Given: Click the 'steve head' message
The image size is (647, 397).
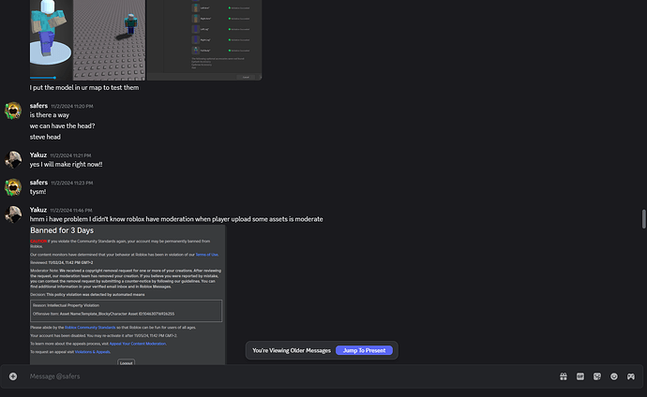Looking at the screenshot, I should tap(45, 137).
